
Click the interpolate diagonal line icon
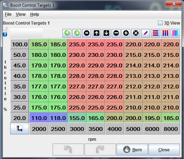pos(146,33)
